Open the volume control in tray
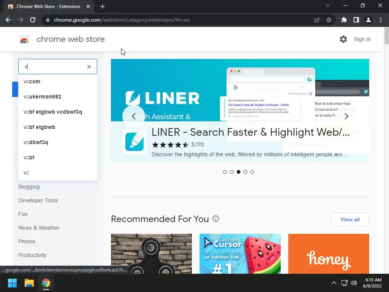Screen dimensions: 389x292 pyautogui.click(x=354, y=283)
